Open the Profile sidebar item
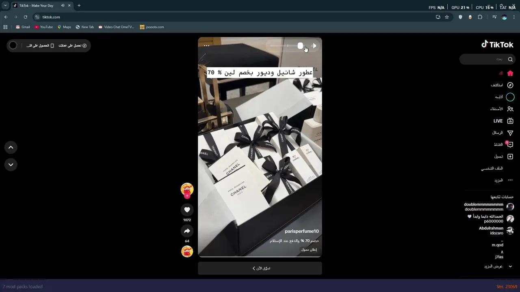Screen dimensions: 520x292 (x=492, y=168)
